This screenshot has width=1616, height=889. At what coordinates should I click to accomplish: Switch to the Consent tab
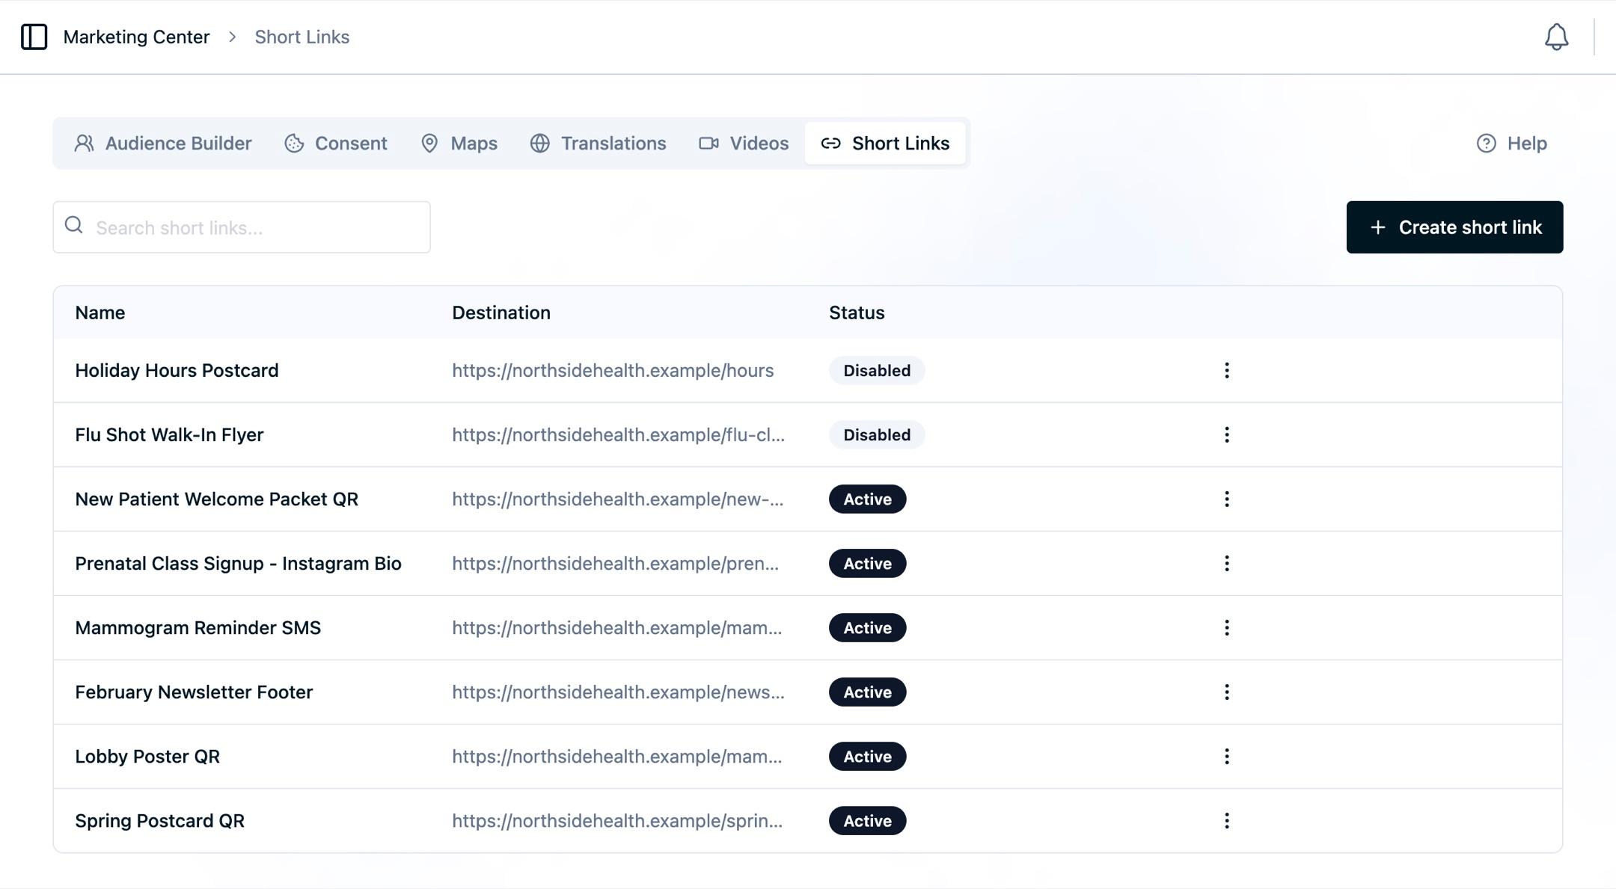335,143
